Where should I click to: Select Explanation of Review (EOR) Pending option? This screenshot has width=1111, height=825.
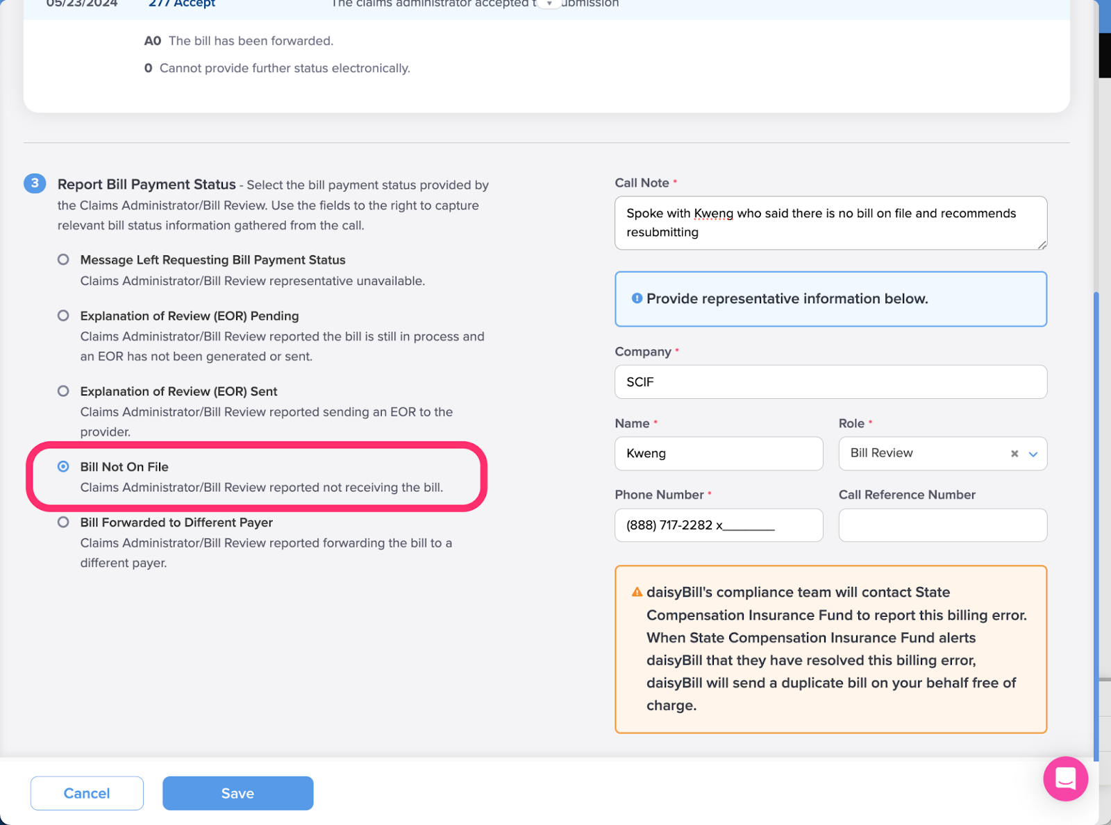63,316
